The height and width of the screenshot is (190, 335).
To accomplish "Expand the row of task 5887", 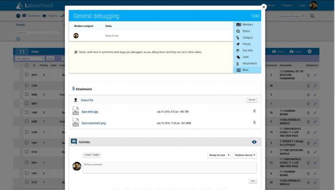I will [x=21, y=103].
